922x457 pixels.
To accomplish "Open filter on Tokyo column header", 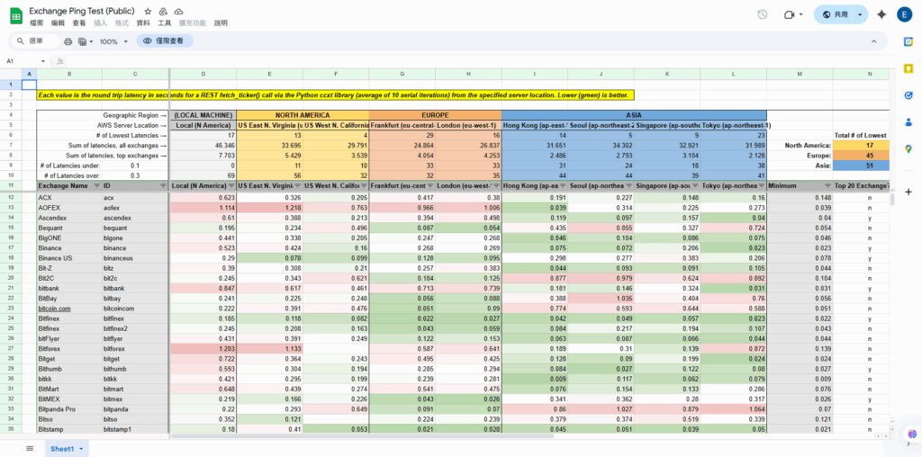I will coord(762,185).
